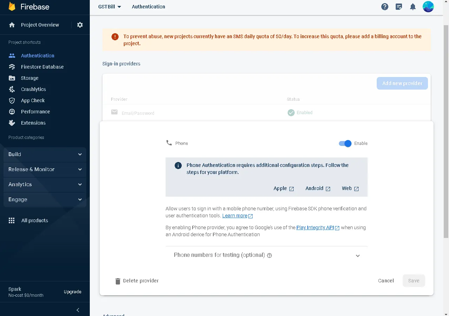Open Performance from the sidebar
449x316 pixels.
(x=35, y=112)
